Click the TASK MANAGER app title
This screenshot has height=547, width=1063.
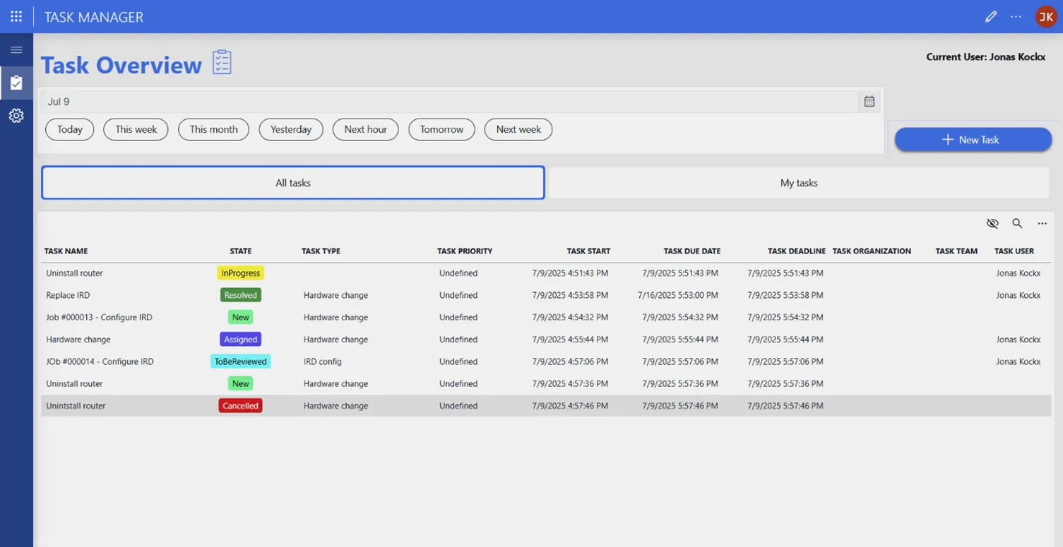point(94,17)
